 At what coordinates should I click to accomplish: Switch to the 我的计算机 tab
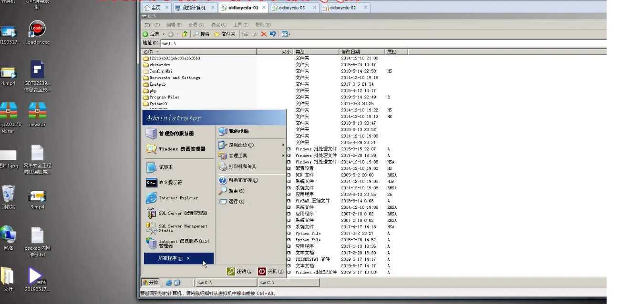click(193, 8)
